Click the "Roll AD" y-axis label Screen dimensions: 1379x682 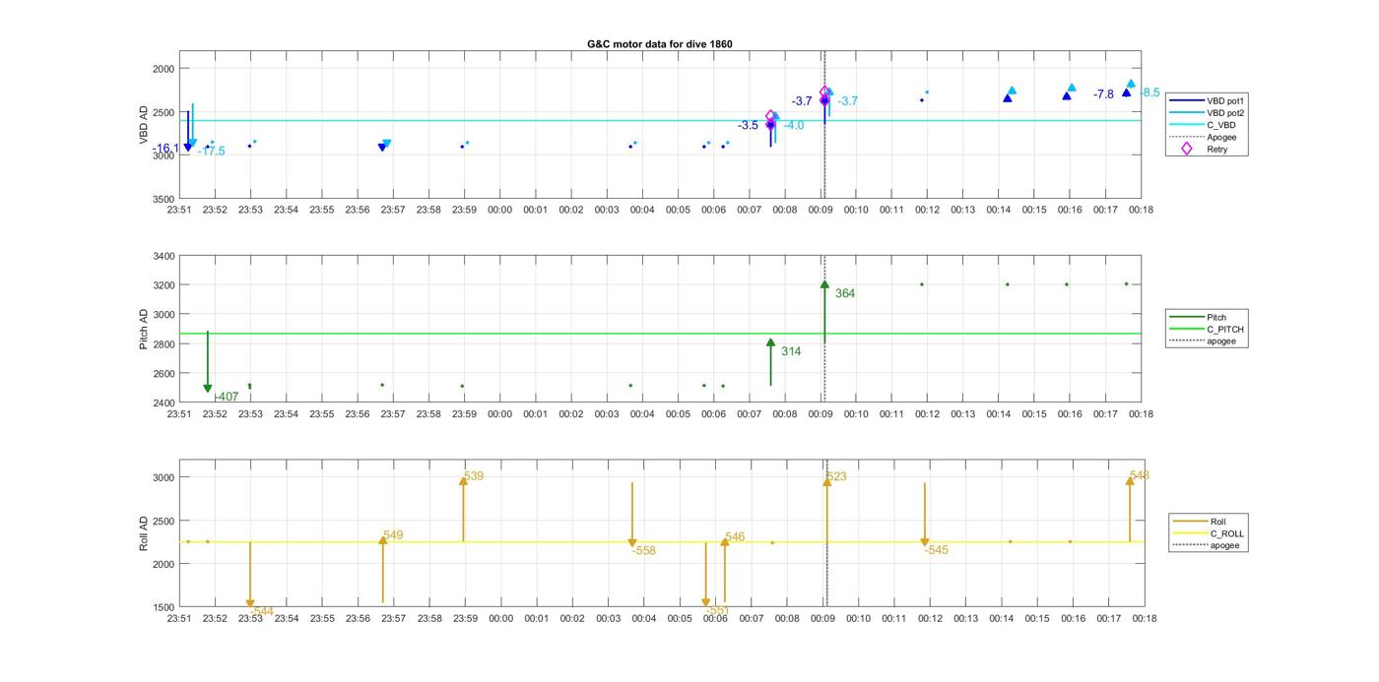click(144, 532)
